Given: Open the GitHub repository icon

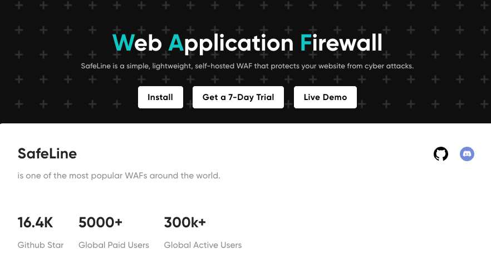Looking at the screenshot, I should 441,154.
